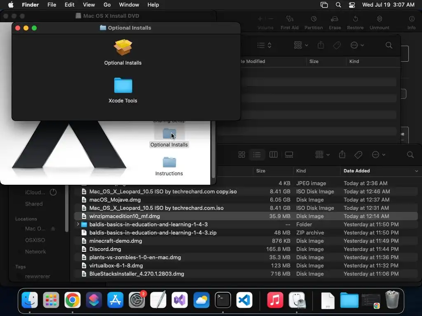Click search icon in upper Finder window
Viewport: 422px width, 316px height.
coord(389,45)
